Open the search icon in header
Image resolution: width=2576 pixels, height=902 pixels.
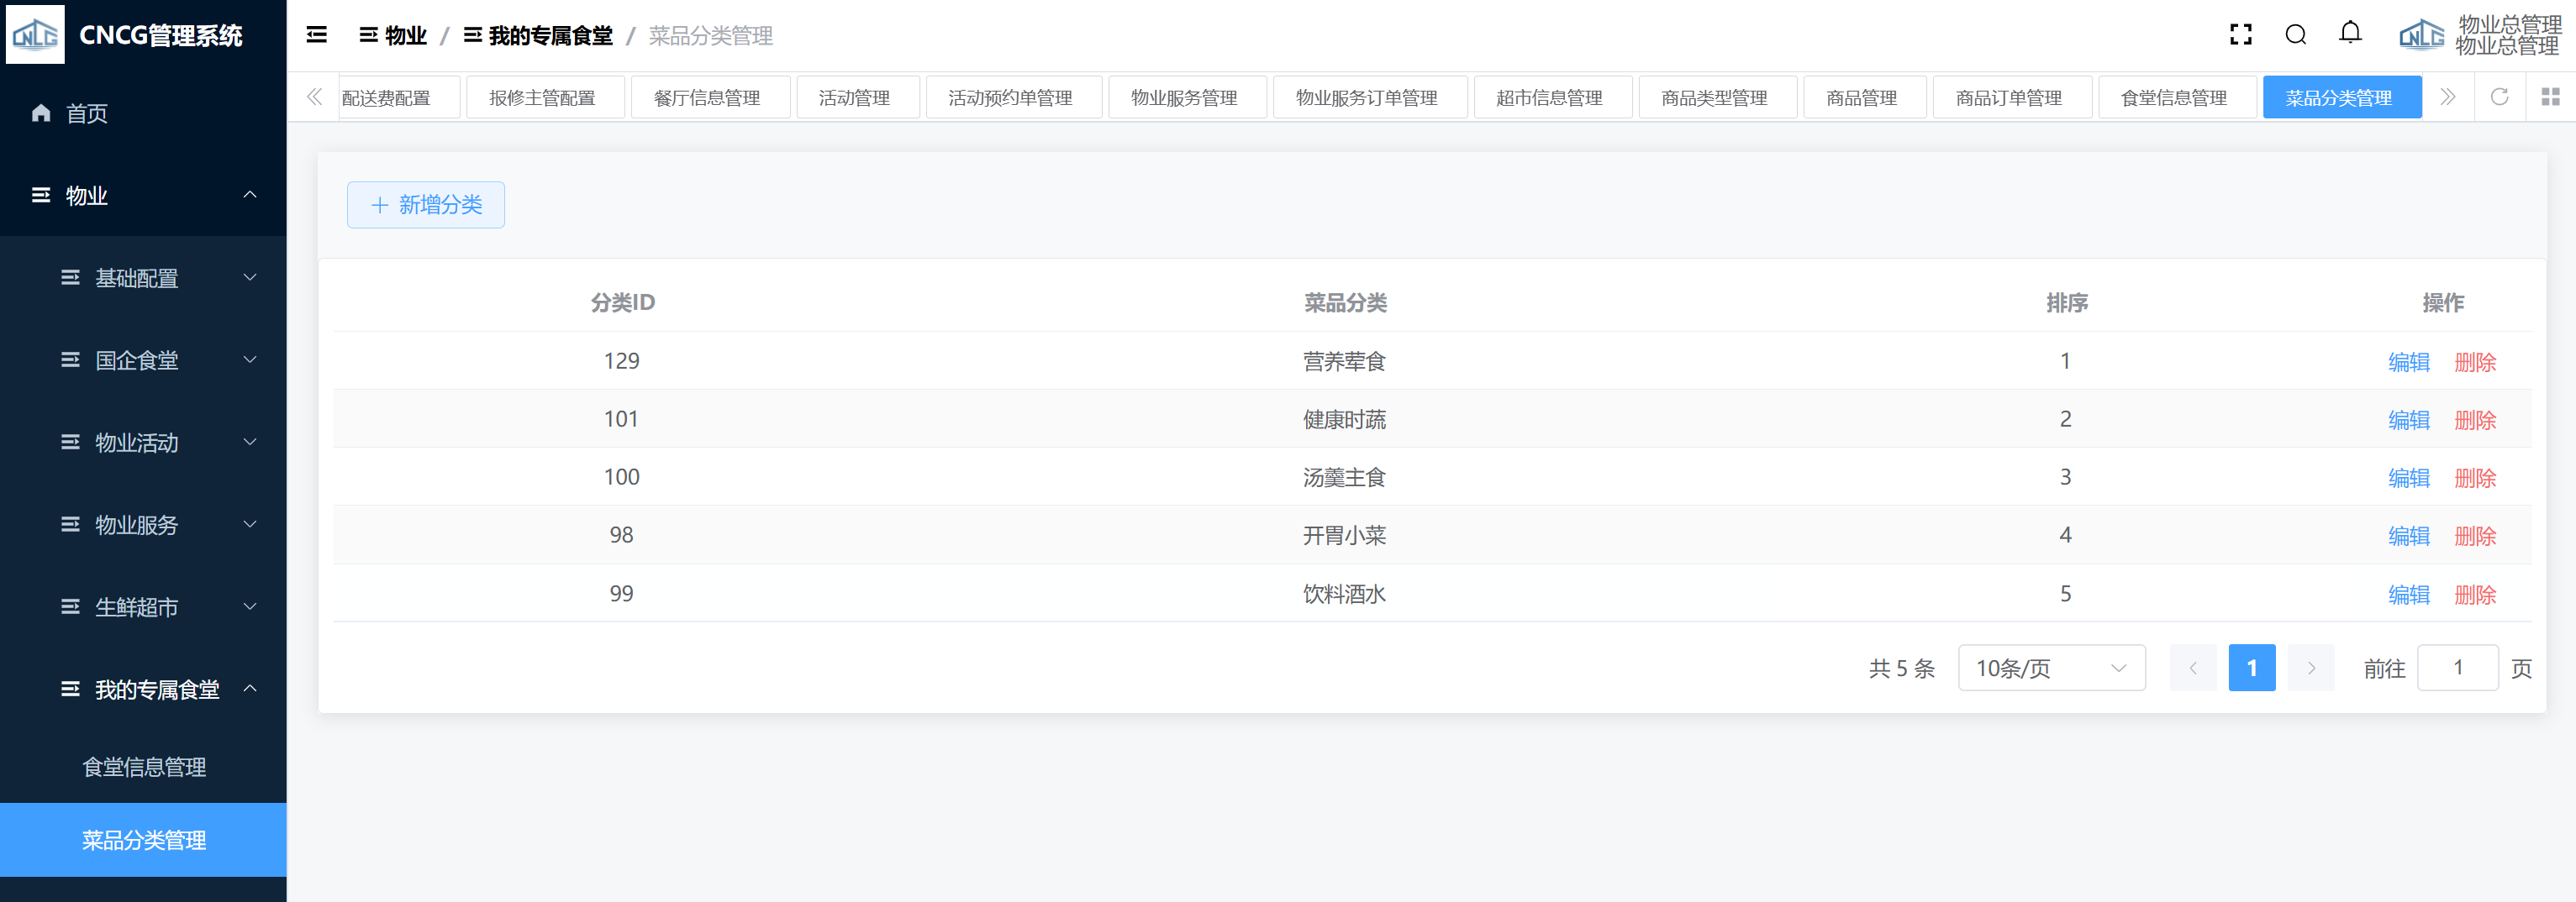(2295, 35)
